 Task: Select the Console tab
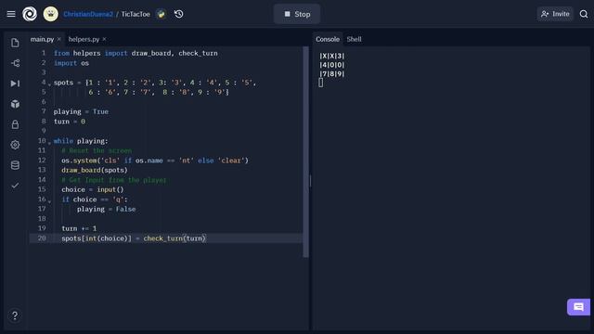(328, 39)
